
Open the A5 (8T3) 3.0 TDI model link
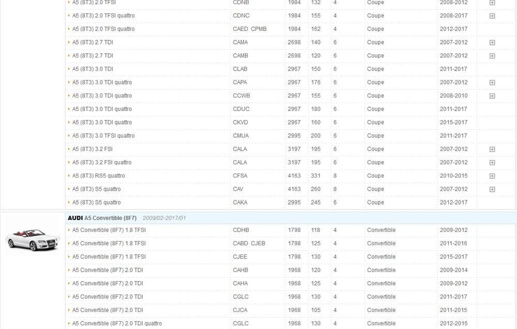(x=93, y=69)
